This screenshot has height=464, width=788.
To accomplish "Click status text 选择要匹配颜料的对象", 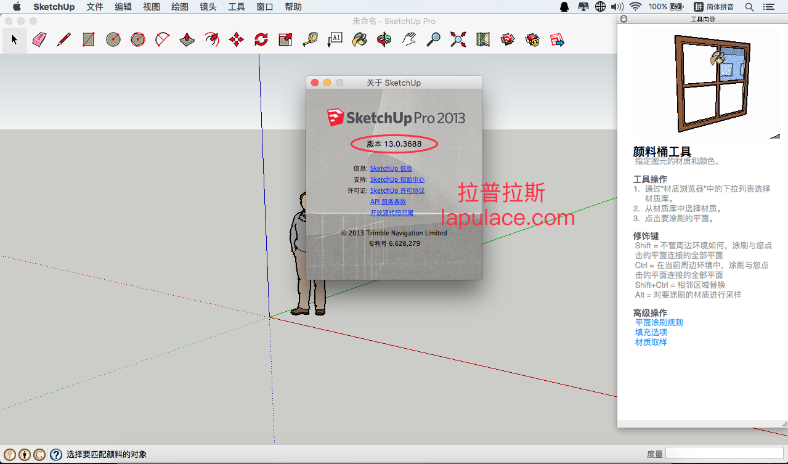I will coord(107,455).
